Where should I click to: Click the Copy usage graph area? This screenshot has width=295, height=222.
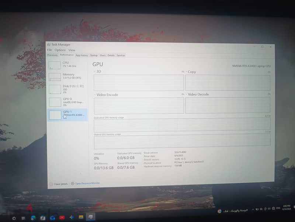(228, 83)
